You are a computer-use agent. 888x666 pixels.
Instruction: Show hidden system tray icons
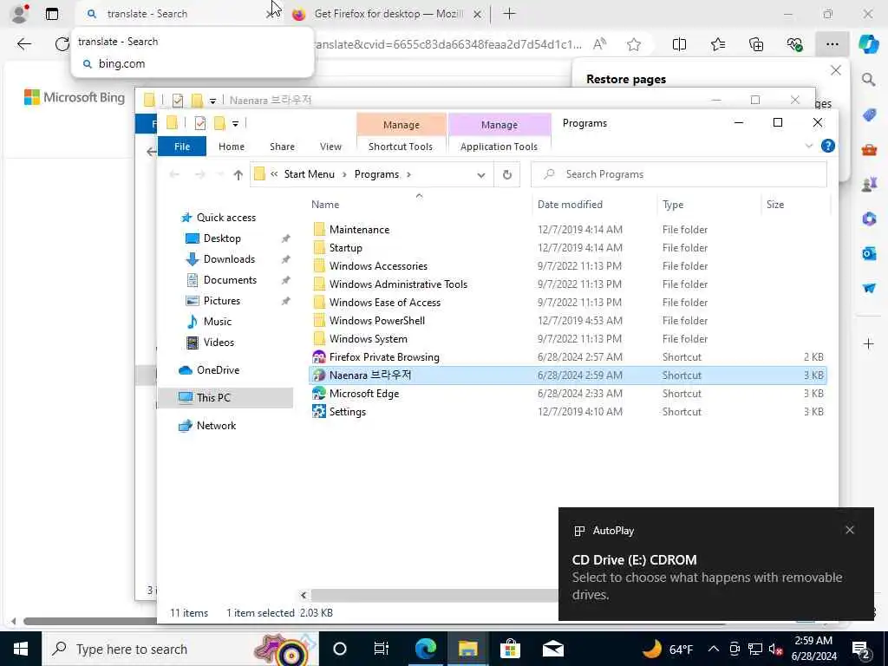click(x=714, y=649)
